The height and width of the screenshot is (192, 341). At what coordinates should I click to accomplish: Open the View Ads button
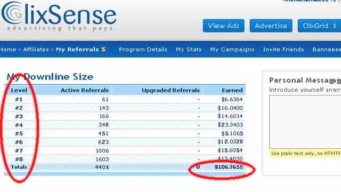tap(224, 26)
